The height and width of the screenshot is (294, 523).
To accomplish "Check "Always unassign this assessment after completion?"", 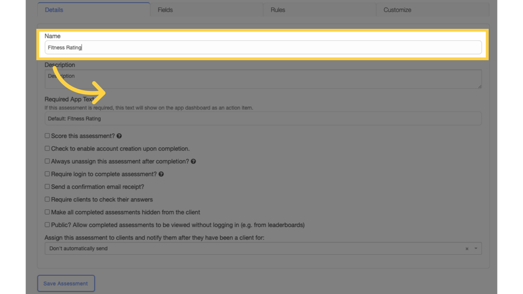I will point(47,161).
